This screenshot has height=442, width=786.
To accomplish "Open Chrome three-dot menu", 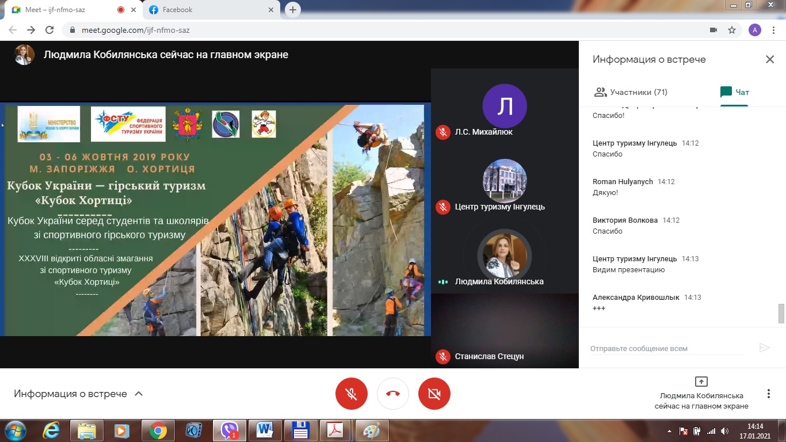I will pos(774,30).
